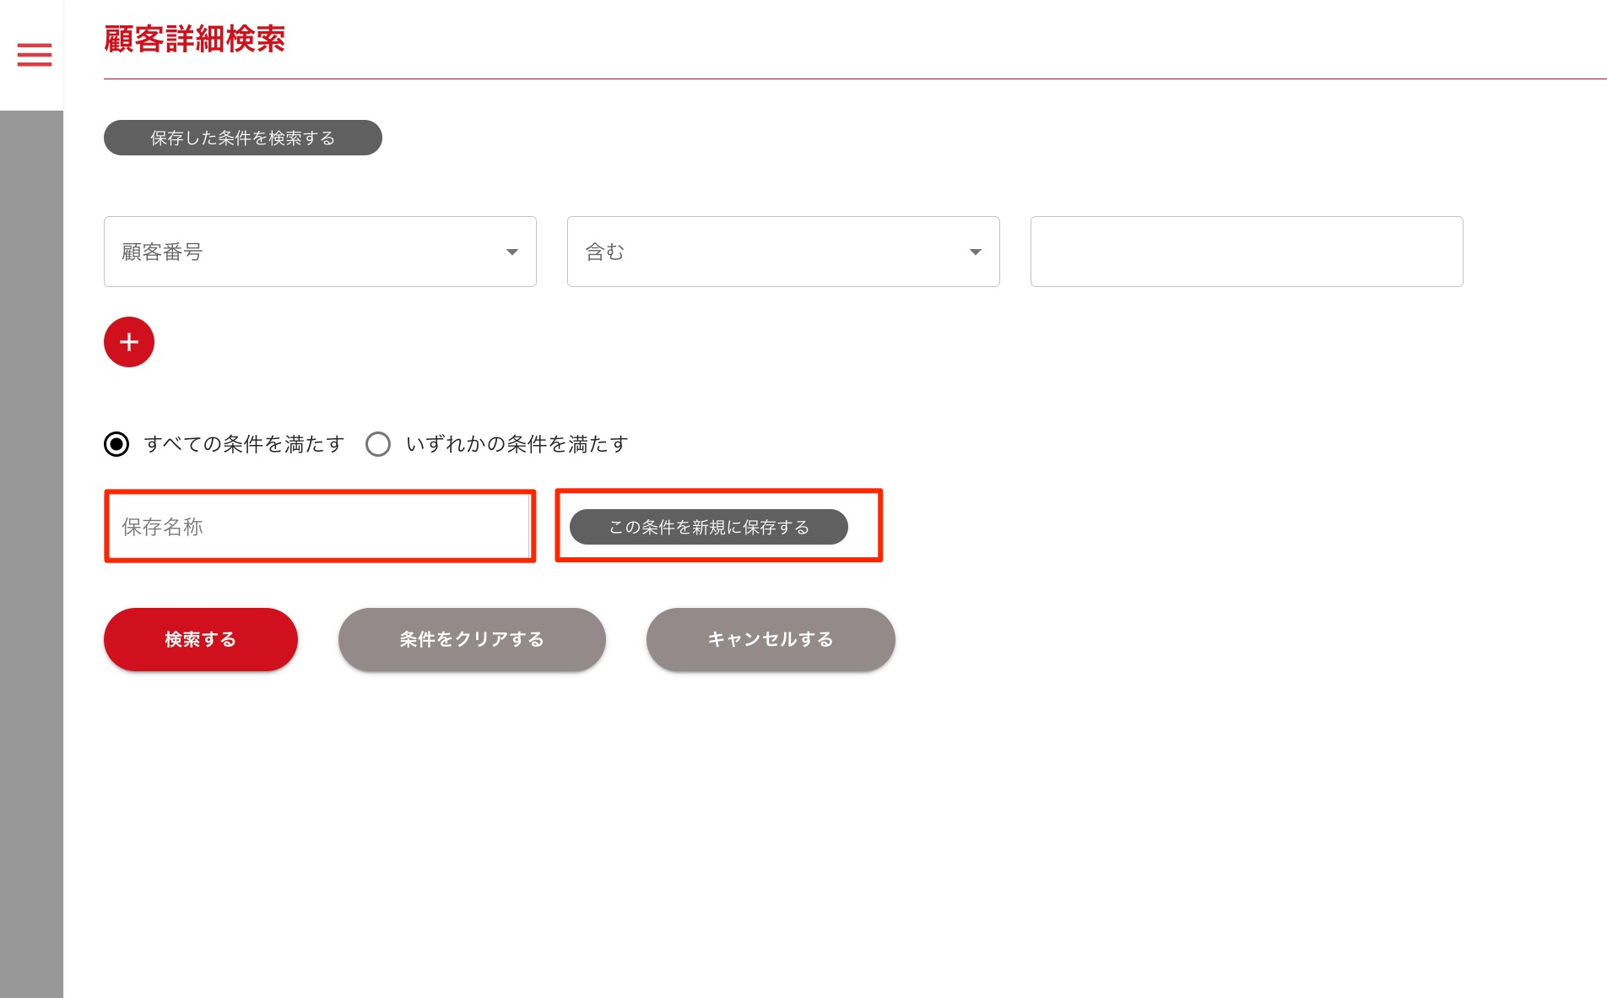Click the arrow icon on 顧客番号 dropdown

[x=511, y=252]
